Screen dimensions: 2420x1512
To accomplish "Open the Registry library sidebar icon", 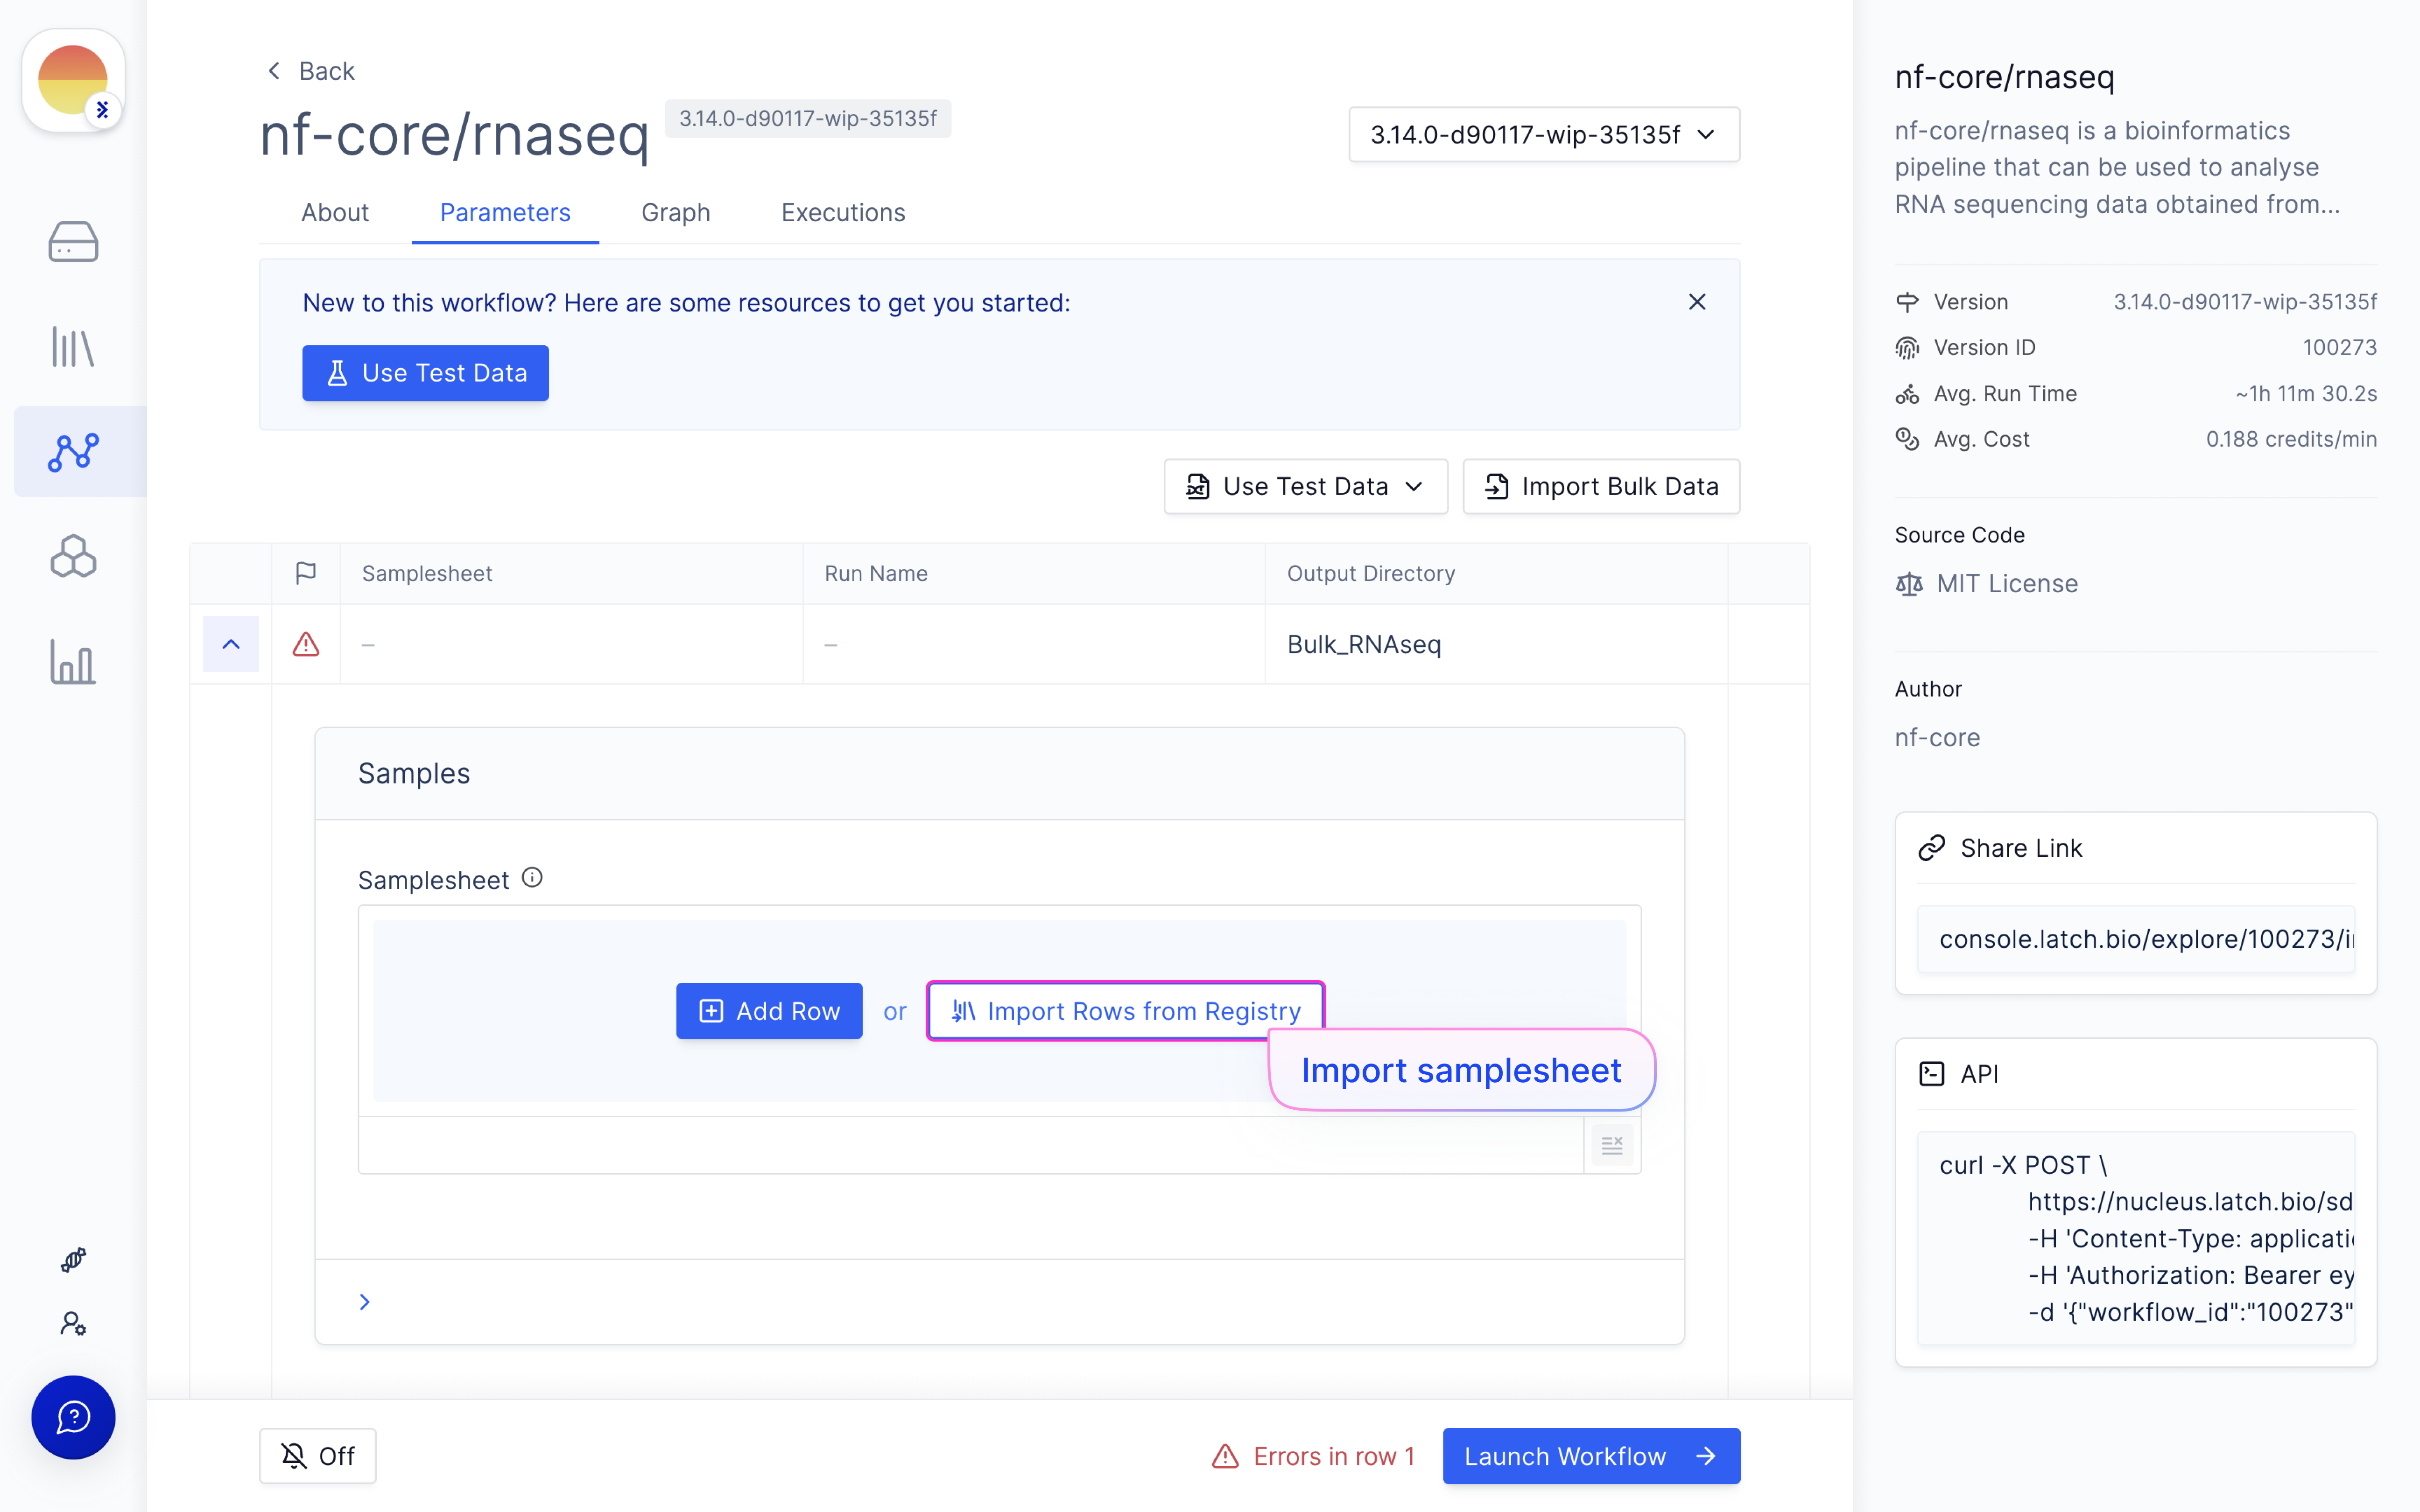I will [x=73, y=347].
